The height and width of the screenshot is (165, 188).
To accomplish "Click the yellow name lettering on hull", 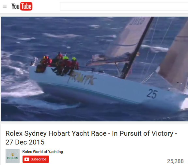I will tap(82, 78).
